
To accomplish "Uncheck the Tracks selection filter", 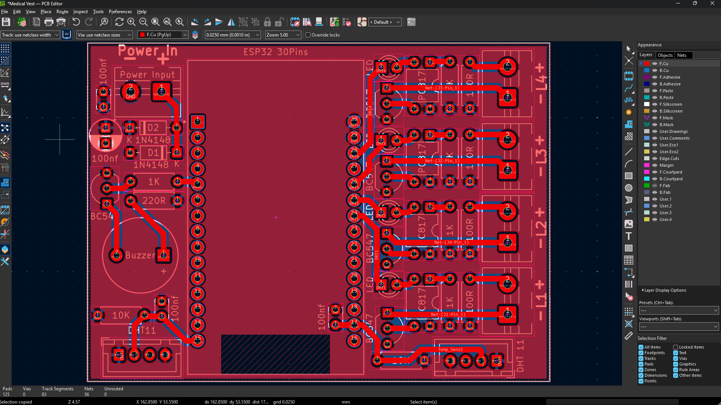I will point(641,358).
